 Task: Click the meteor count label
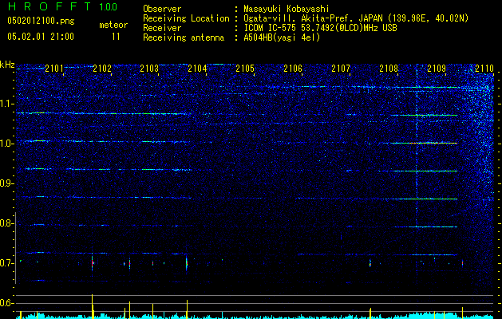[x=113, y=25]
